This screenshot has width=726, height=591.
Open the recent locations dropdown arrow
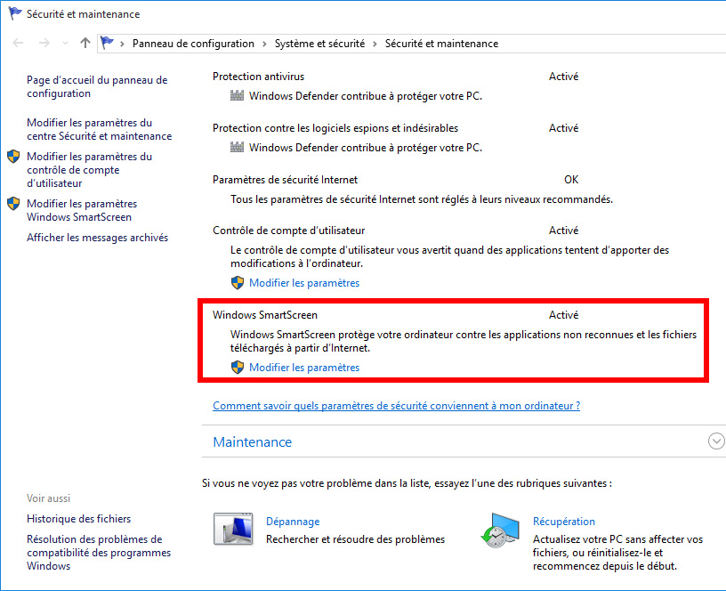65,44
